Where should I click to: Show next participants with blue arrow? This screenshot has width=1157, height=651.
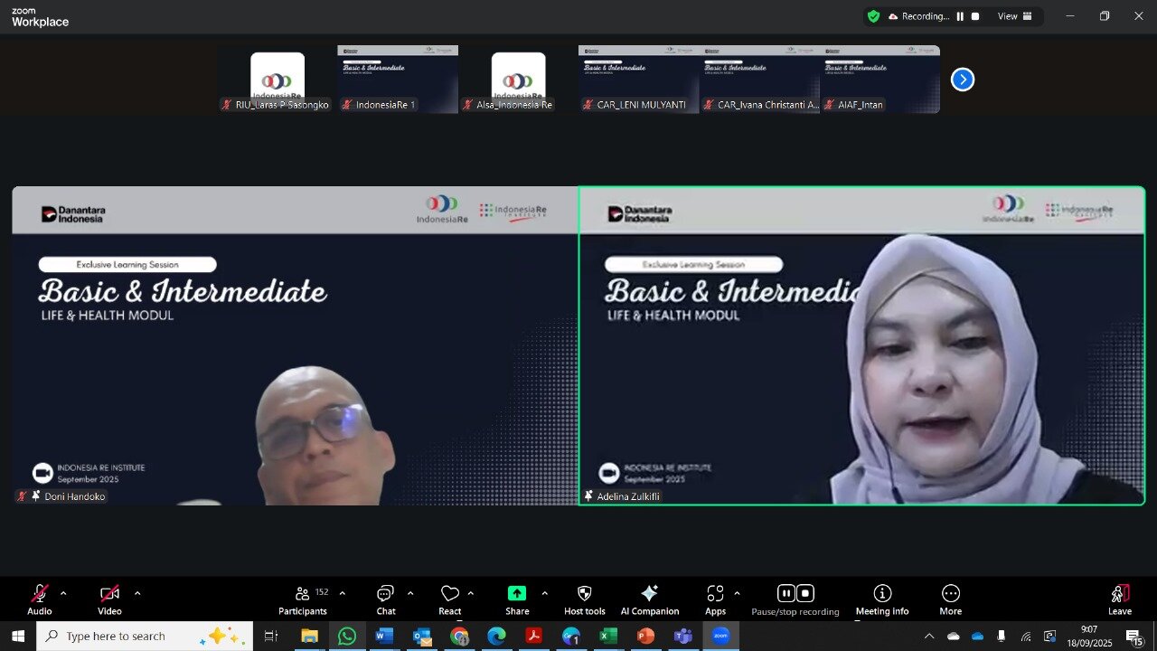pyautogui.click(x=963, y=80)
